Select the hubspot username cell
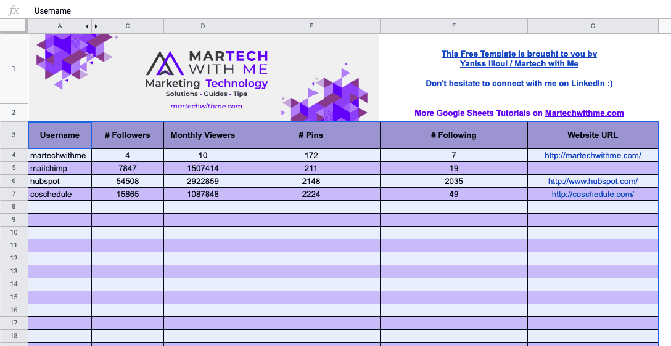 coord(60,181)
